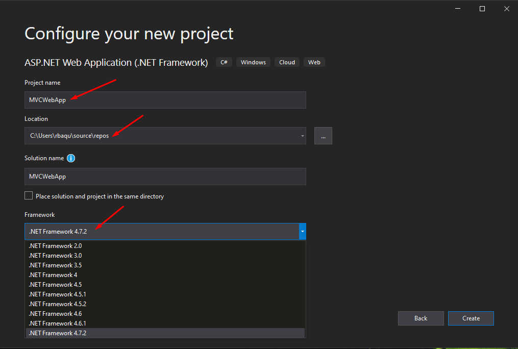Click the Project name input field
Image resolution: width=518 pixels, height=349 pixels.
click(x=165, y=100)
